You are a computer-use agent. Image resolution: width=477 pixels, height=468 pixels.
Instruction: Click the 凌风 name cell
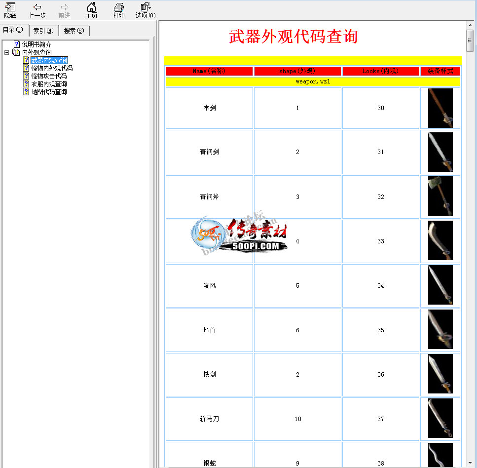[x=209, y=286]
